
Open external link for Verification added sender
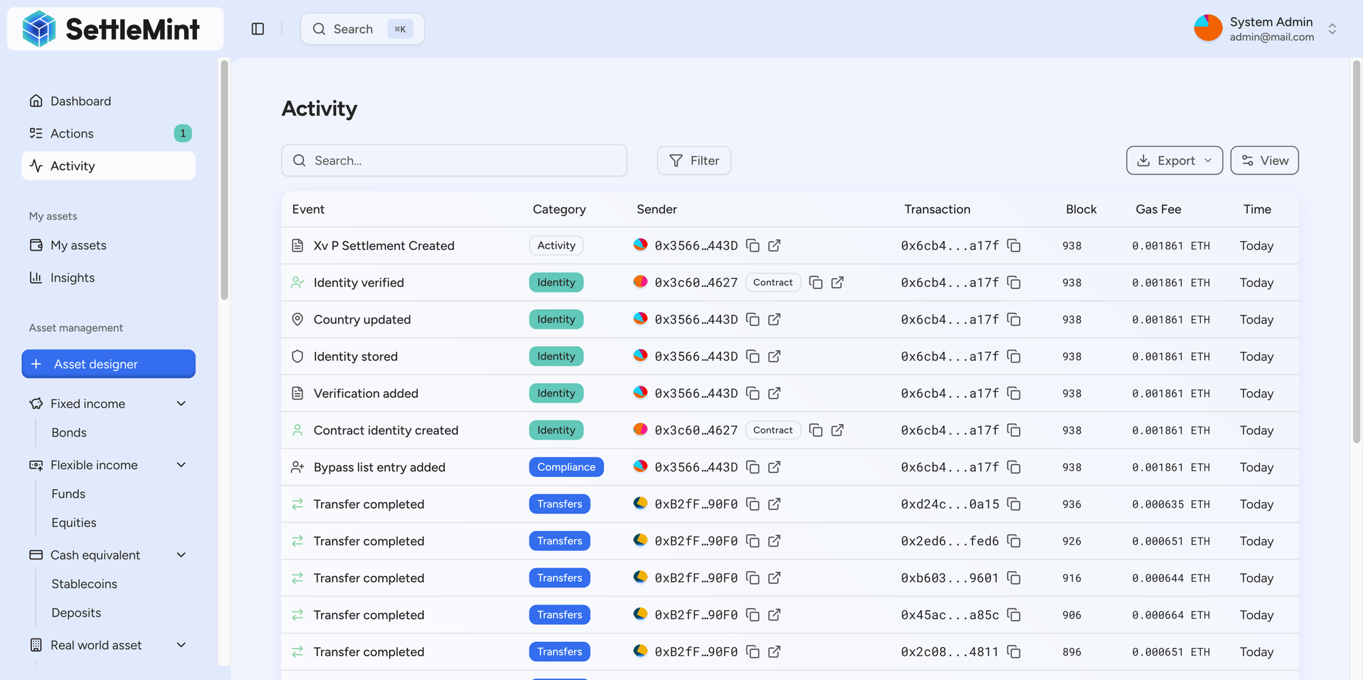(774, 393)
